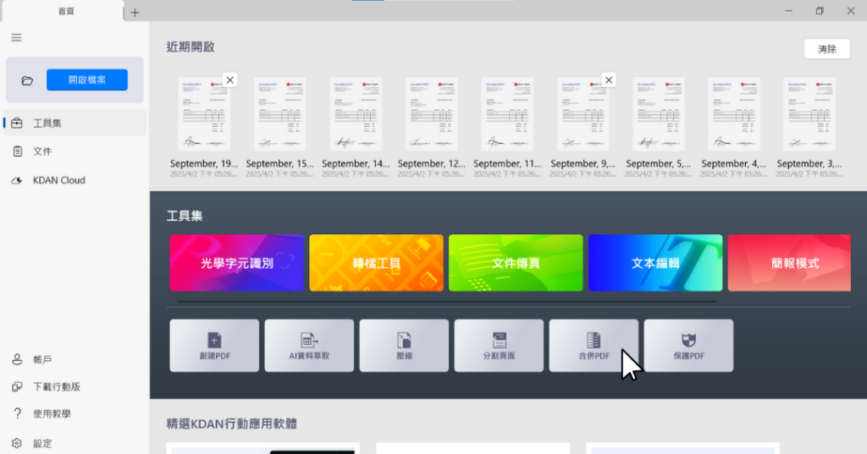The width and height of the screenshot is (867, 454).
Task: Open the 文本編輯 text edit card
Action: pyautogui.click(x=655, y=263)
